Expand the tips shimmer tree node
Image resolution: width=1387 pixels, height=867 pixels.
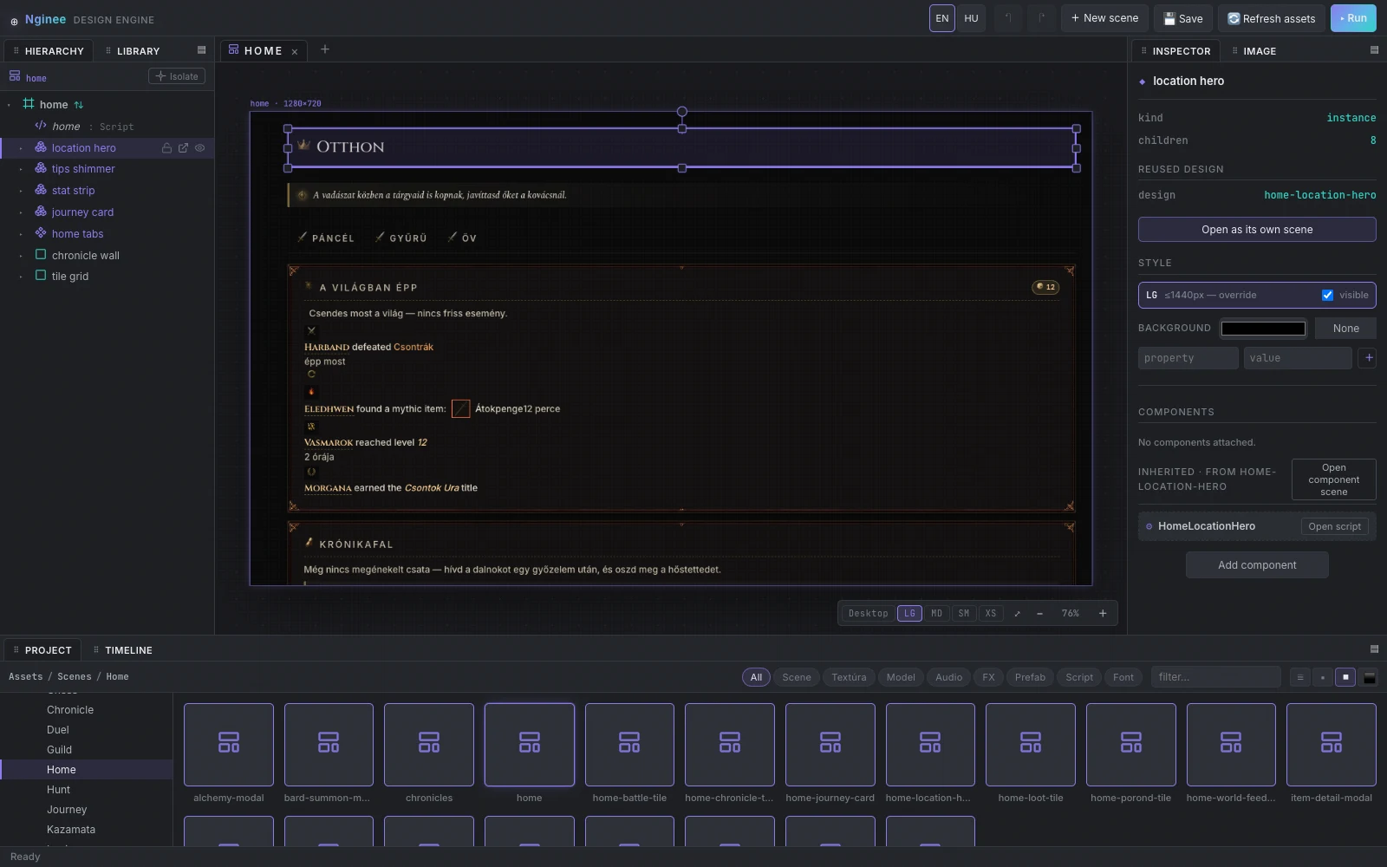coord(21,170)
